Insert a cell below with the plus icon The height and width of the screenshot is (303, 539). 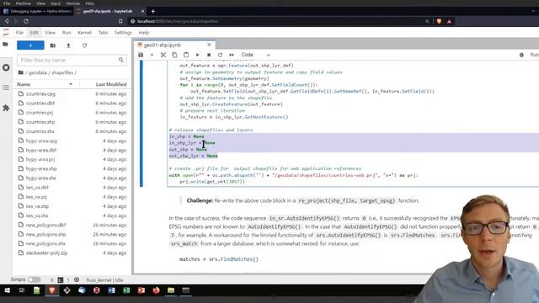[x=152, y=55]
